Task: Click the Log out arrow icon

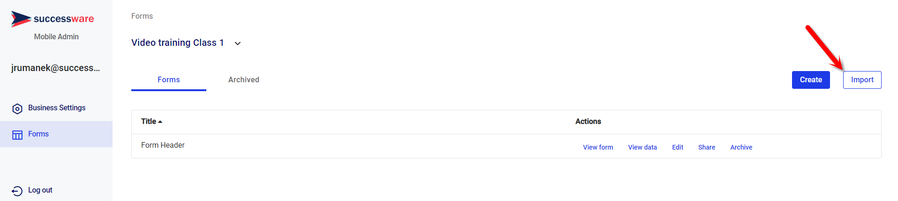Action: click(x=17, y=191)
